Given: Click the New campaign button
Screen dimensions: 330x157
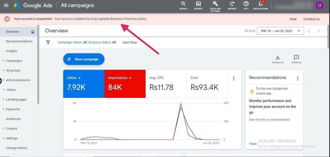Looking at the screenshot, I should pyautogui.click(x=84, y=59).
